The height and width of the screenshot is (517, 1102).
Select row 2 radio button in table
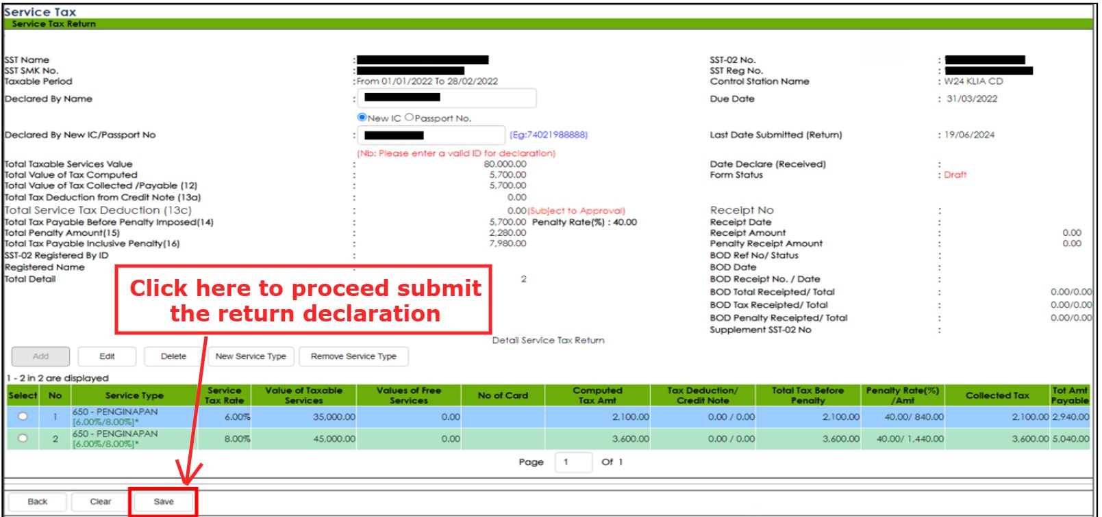coord(23,438)
